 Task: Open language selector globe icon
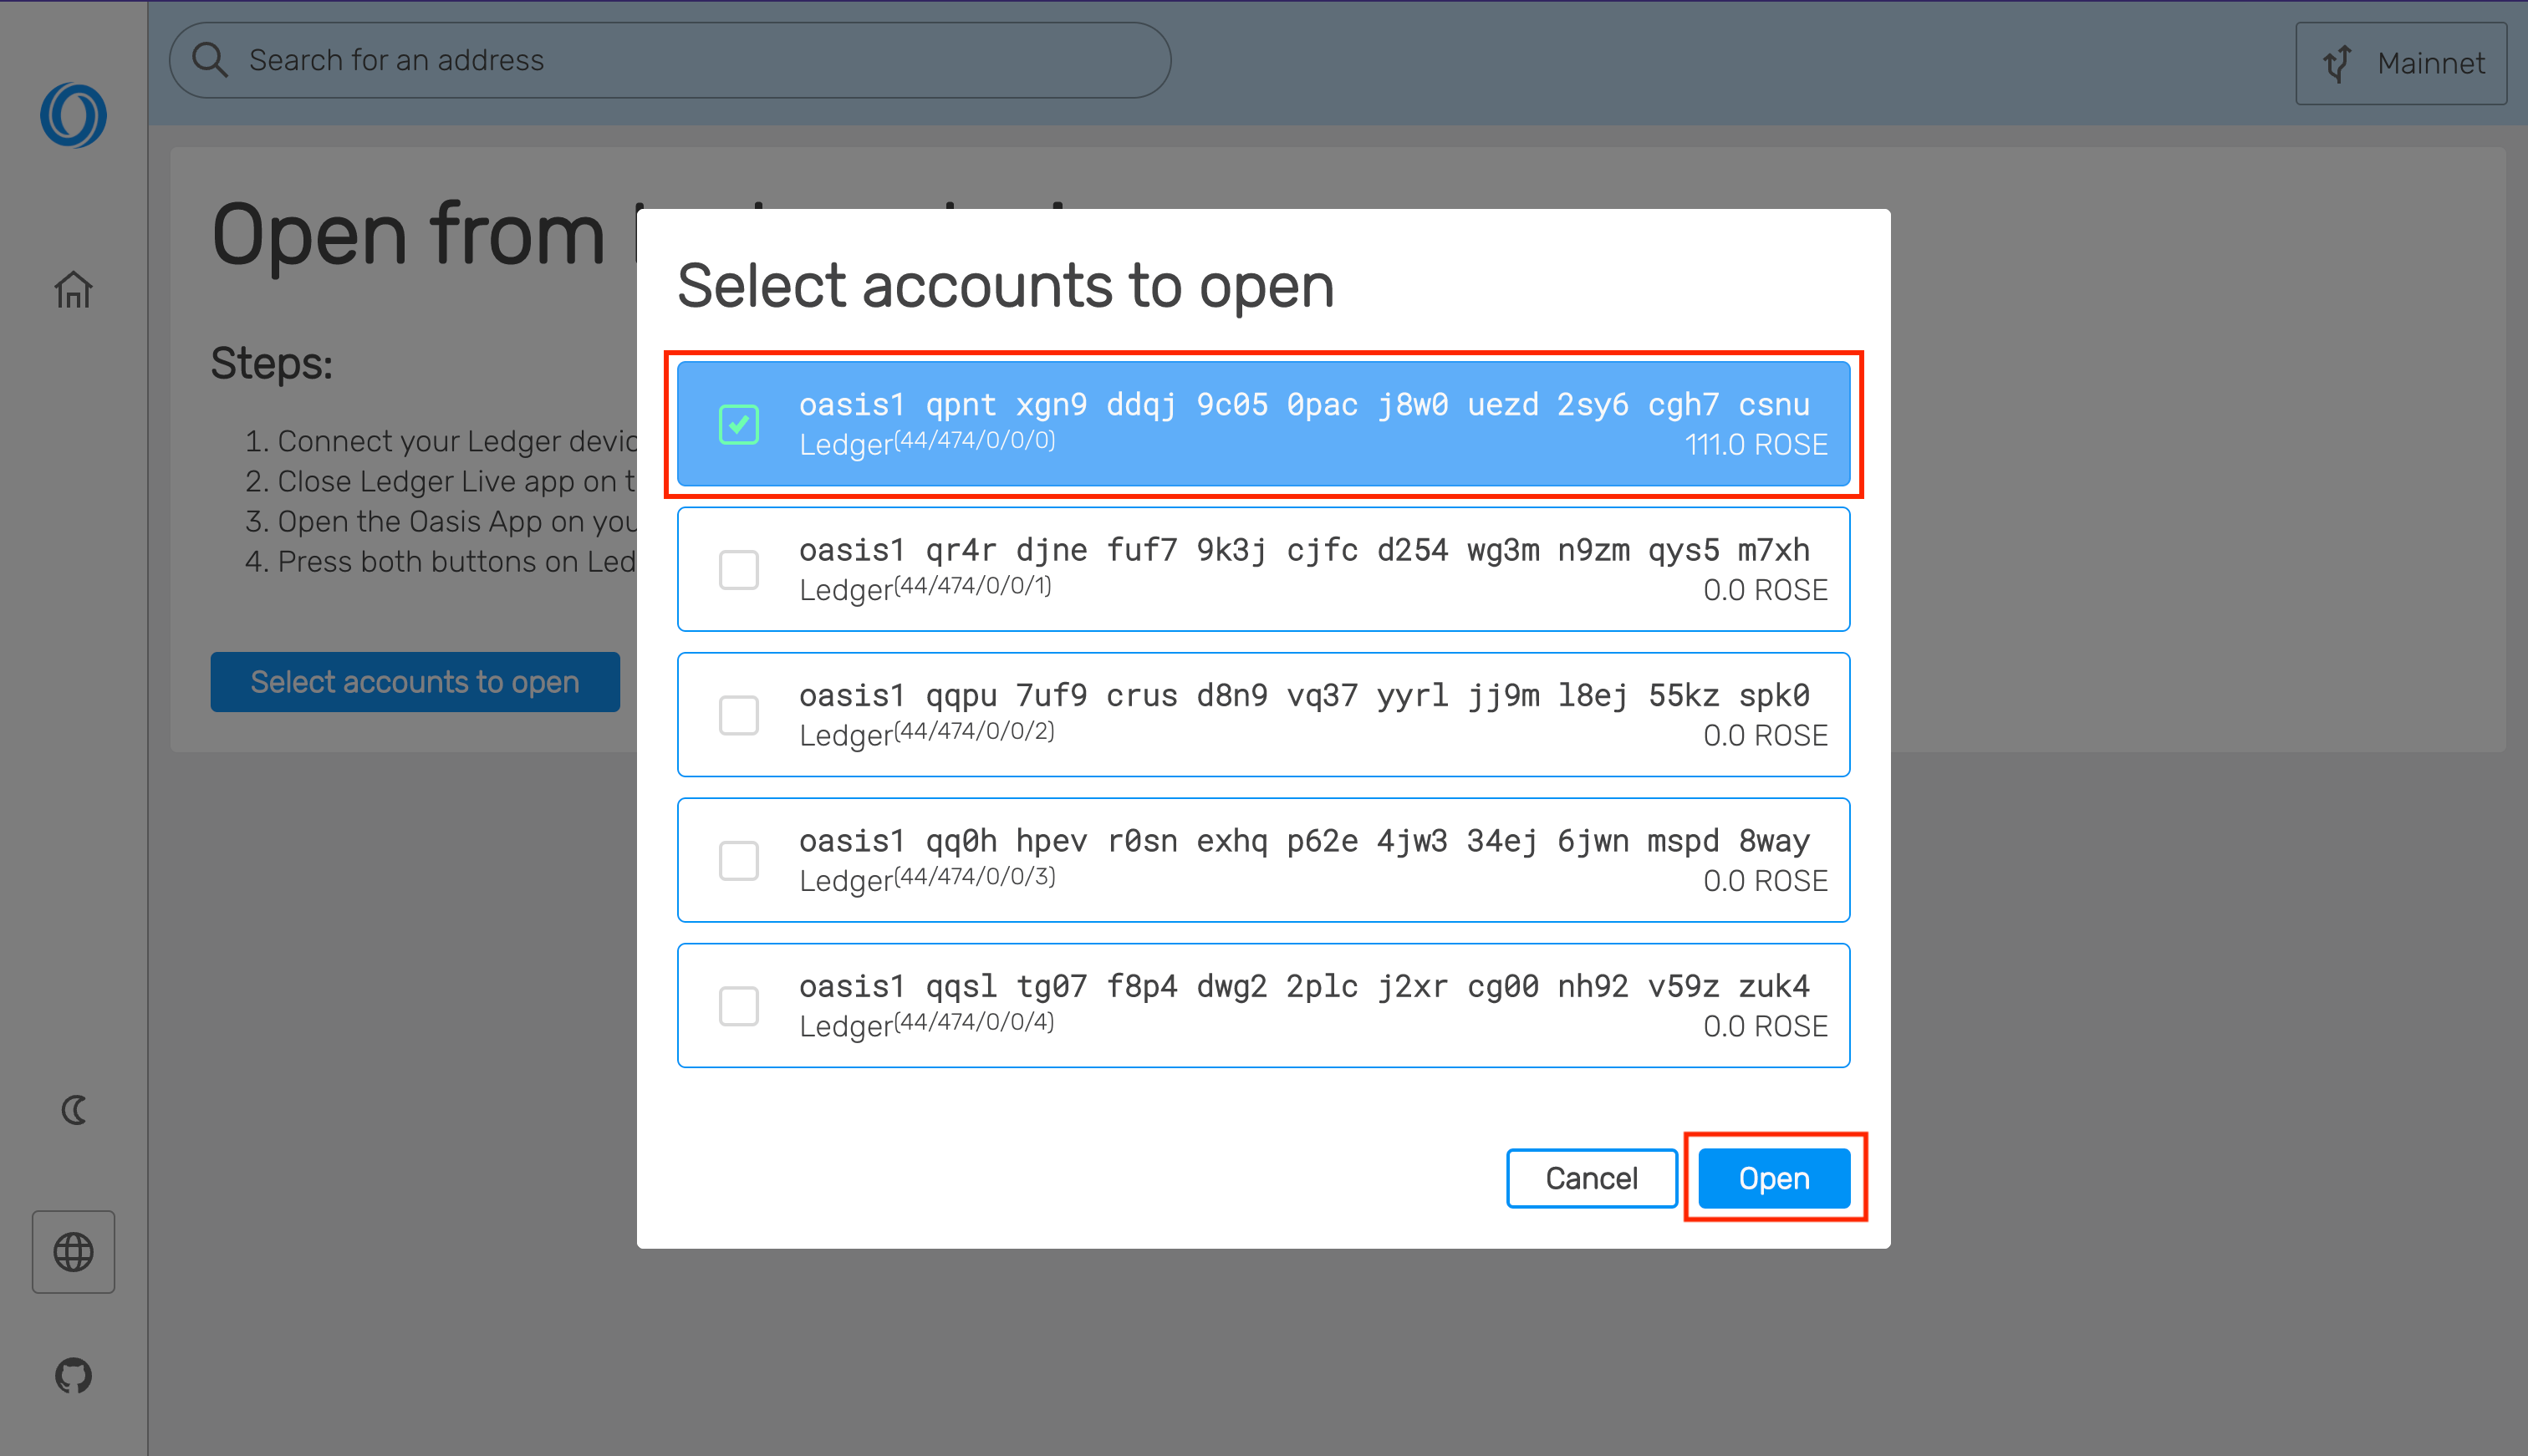pyautogui.click(x=73, y=1252)
